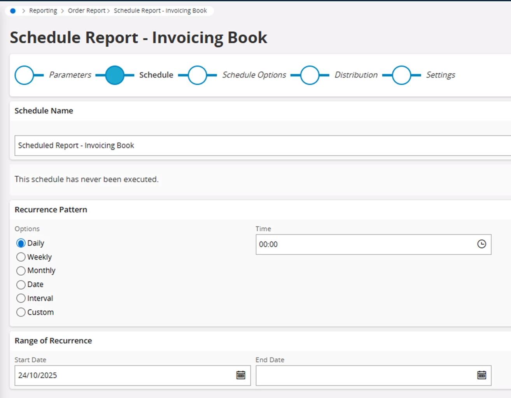
Task: Navigate to Order Report breadcrumb link
Action: pos(86,11)
